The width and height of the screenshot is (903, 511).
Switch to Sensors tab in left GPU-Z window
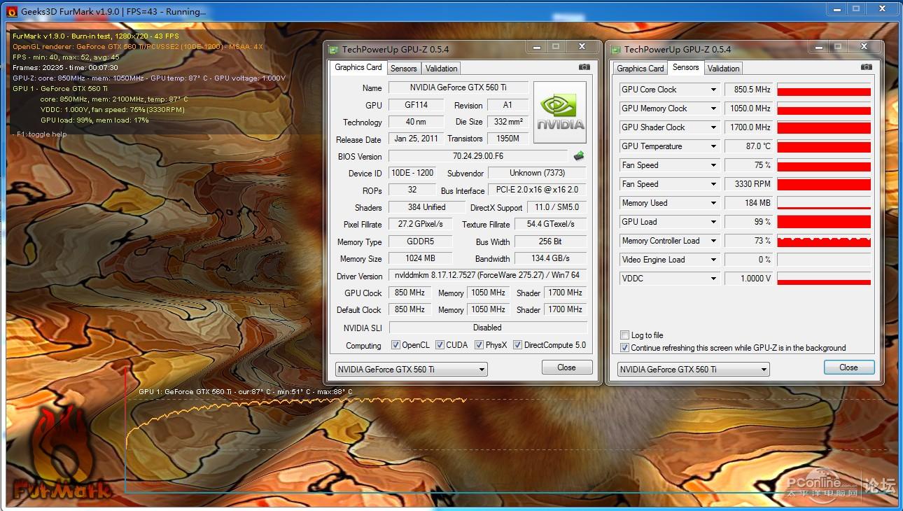[x=404, y=69]
